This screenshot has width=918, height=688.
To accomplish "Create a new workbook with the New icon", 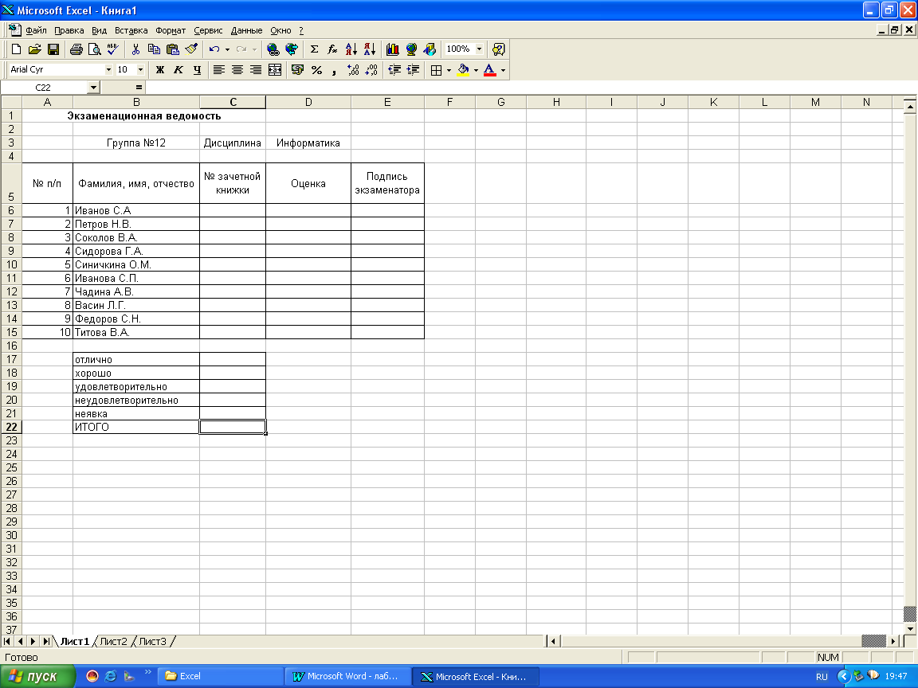I will (x=17, y=49).
